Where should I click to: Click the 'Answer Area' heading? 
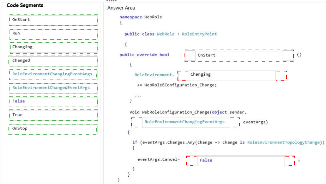click(121, 8)
